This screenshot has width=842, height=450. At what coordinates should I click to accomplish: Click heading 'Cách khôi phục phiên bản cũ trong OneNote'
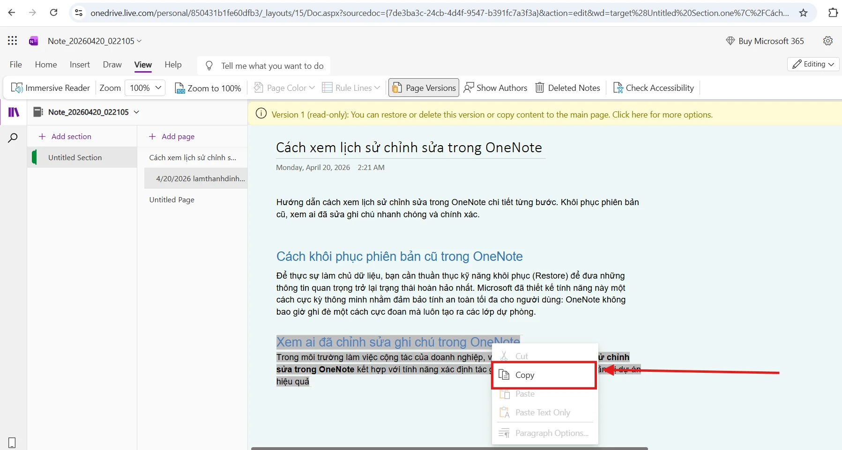399,256
